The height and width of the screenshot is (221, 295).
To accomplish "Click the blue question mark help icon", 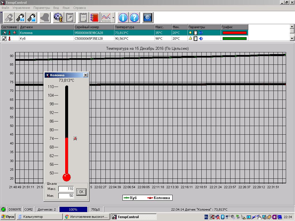I will pyautogui.click(x=134, y=18).
